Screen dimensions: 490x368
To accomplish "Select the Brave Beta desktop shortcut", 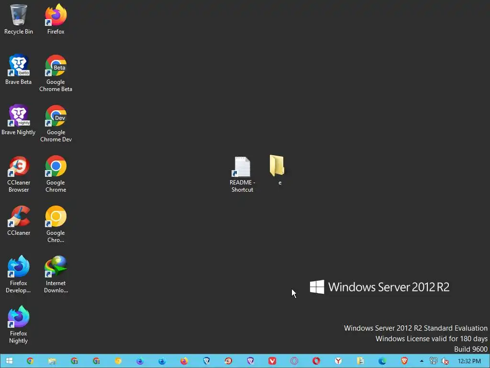I will coord(19,69).
